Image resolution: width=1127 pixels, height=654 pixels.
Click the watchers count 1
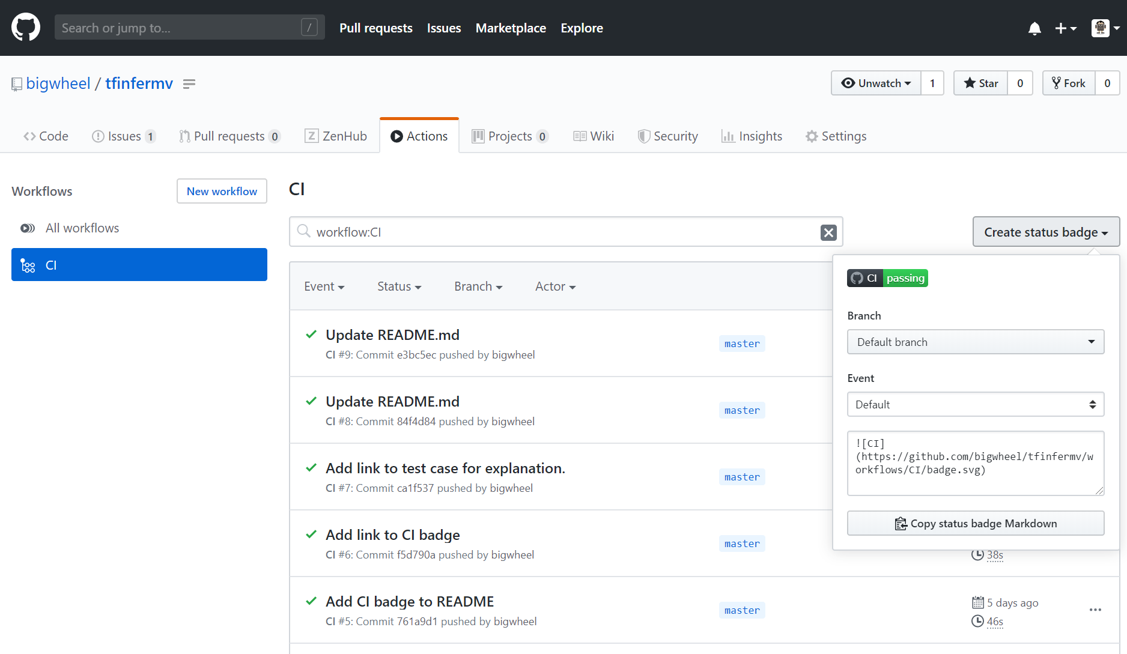[932, 83]
